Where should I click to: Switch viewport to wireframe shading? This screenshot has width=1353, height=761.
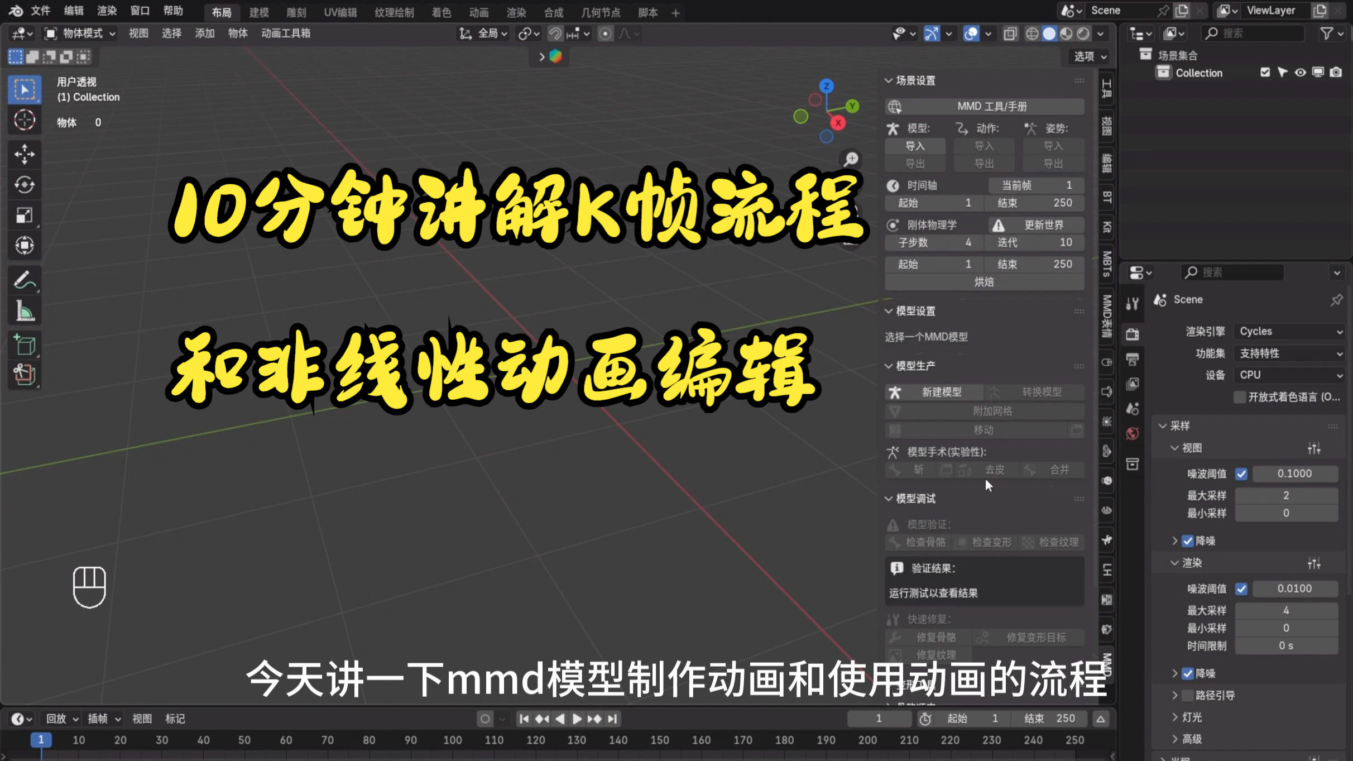[1032, 33]
